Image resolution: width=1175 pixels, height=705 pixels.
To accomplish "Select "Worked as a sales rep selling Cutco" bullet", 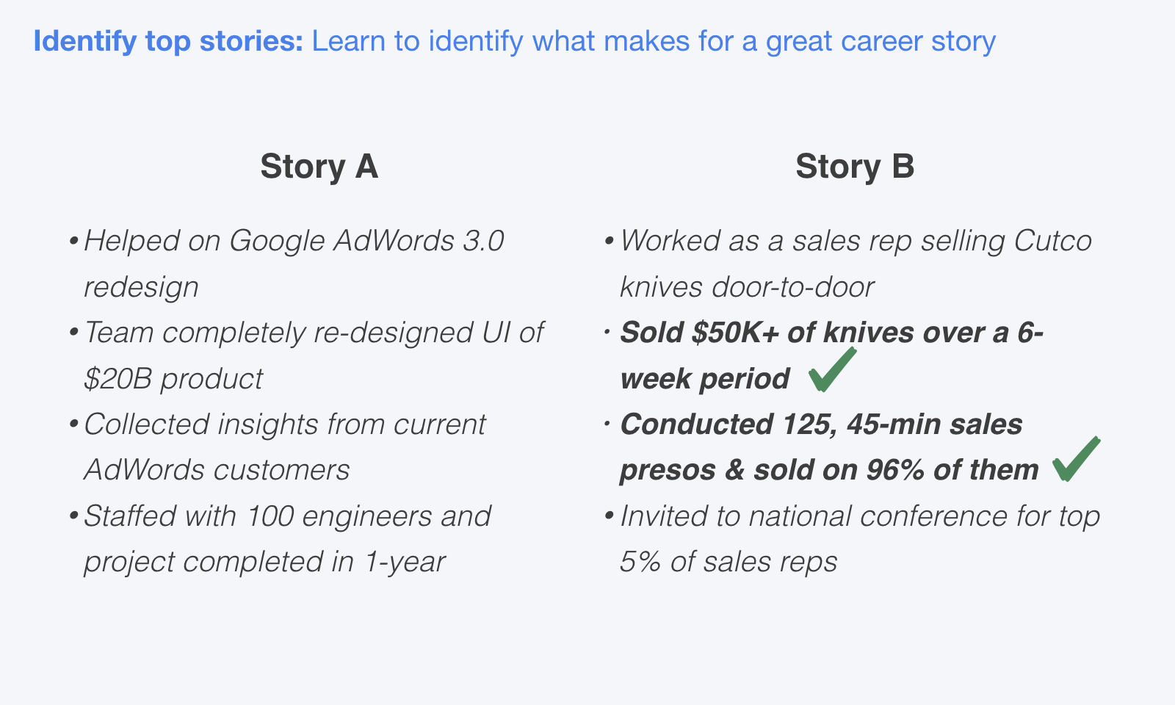I will (856, 241).
